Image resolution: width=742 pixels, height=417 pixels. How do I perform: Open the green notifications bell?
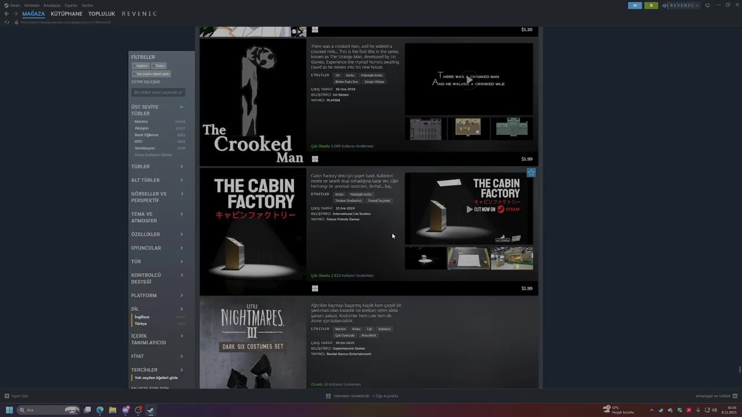coord(651,5)
